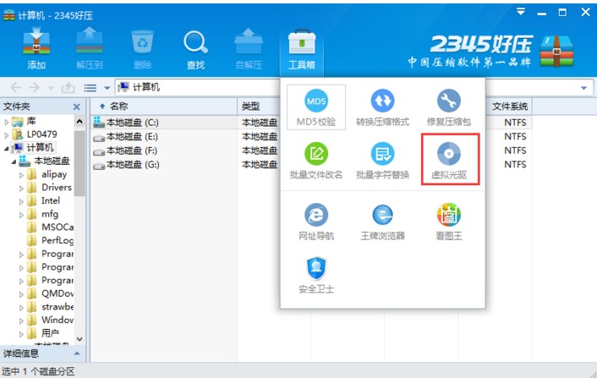597x378 pixels.
Task: Open the title bar menu triangle icon
Action: click(x=520, y=12)
